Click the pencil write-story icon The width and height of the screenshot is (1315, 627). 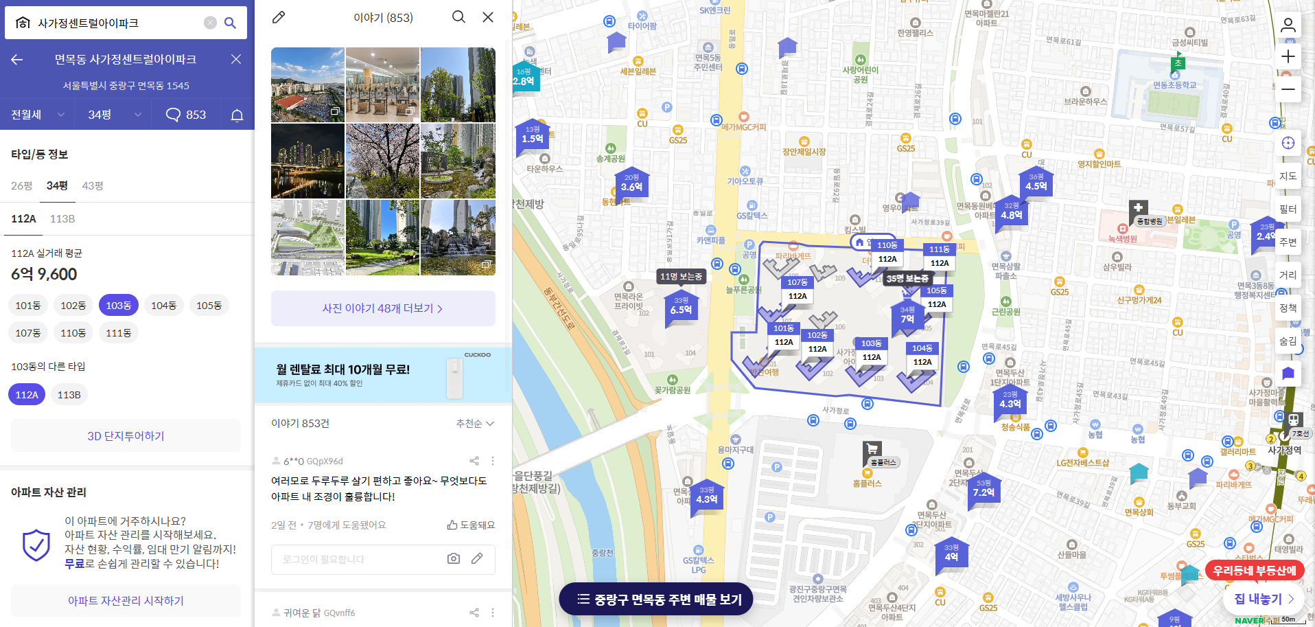[x=279, y=17]
